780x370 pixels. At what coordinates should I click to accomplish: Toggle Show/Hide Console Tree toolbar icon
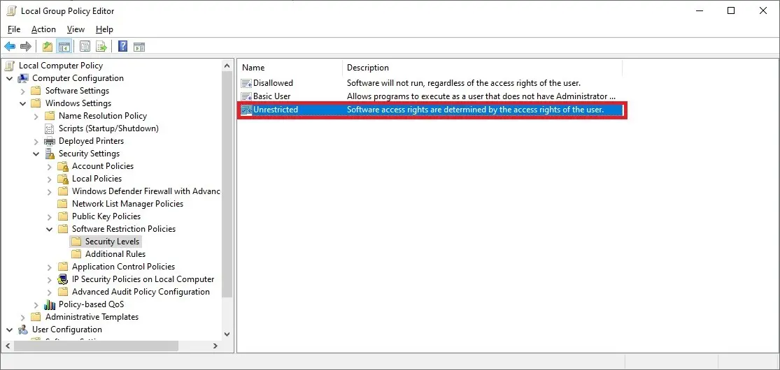click(x=64, y=47)
